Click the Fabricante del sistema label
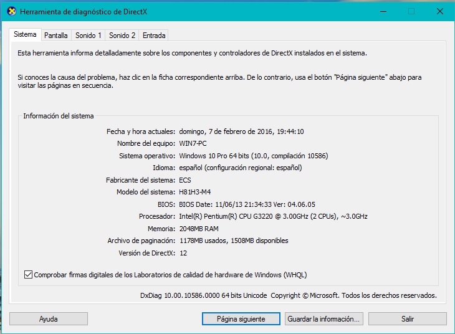 click(x=140, y=180)
